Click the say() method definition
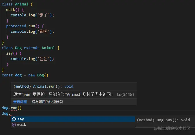This screenshot has width=195, height=135. [14, 53]
